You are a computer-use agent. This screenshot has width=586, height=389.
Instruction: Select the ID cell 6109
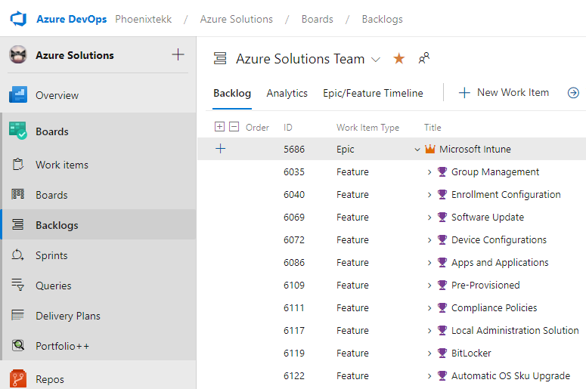(294, 286)
